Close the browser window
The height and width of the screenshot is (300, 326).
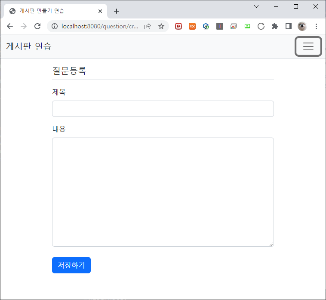pyautogui.click(x=316, y=6)
